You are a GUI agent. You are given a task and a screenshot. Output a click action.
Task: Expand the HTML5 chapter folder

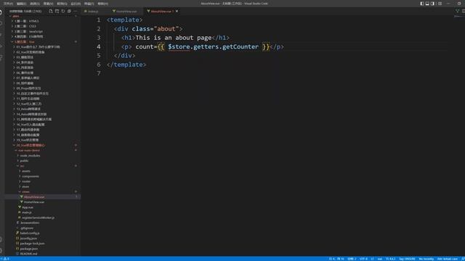click(x=42, y=21)
